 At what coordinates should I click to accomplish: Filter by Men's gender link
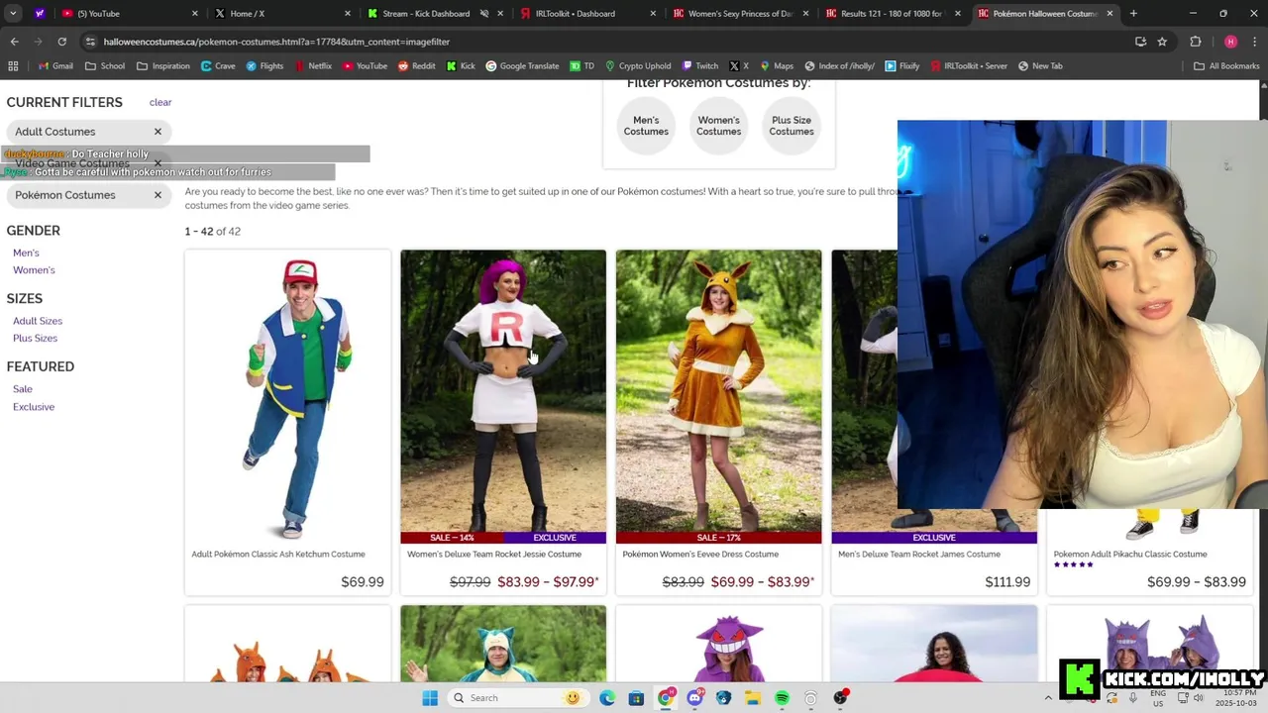click(x=26, y=253)
